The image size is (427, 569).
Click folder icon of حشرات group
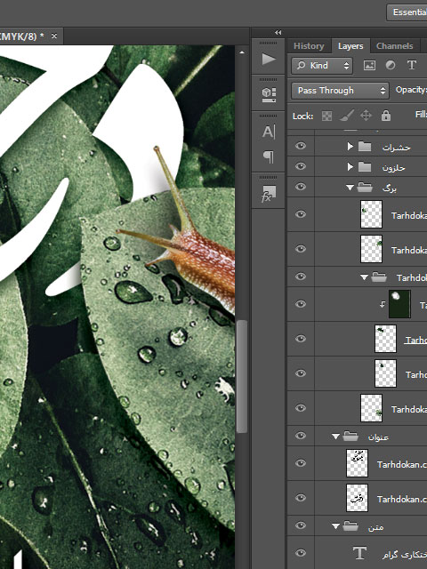[x=365, y=147]
